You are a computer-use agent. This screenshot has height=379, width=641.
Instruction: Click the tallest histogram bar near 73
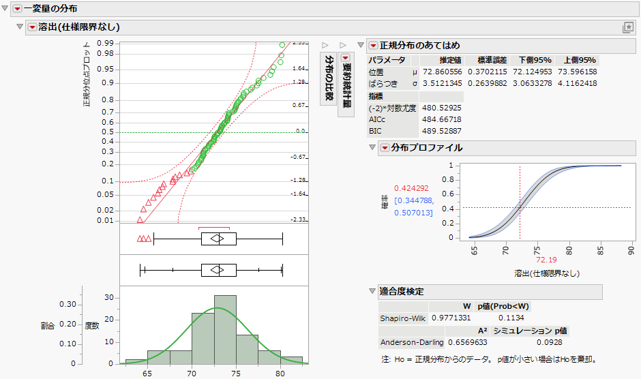pyautogui.click(x=225, y=329)
